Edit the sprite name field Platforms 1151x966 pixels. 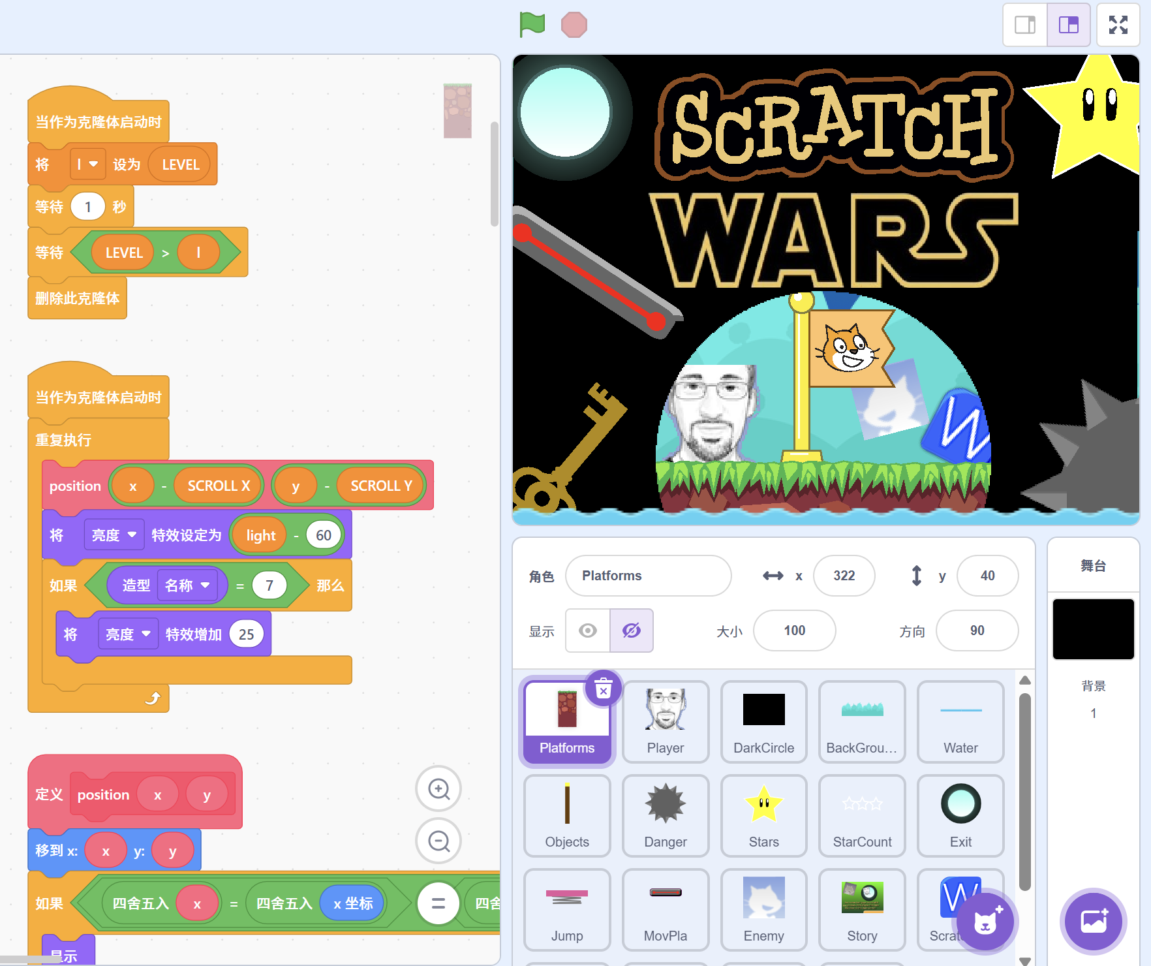648,576
